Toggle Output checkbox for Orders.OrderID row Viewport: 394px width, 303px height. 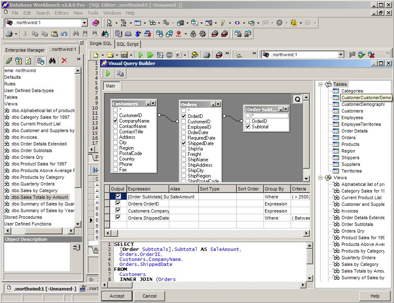(118, 203)
